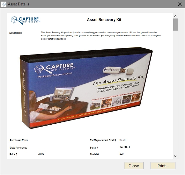Select the Price $ value 29.99
Image resolution: width=185 pixels, height=175 pixels.
[x=41, y=154]
